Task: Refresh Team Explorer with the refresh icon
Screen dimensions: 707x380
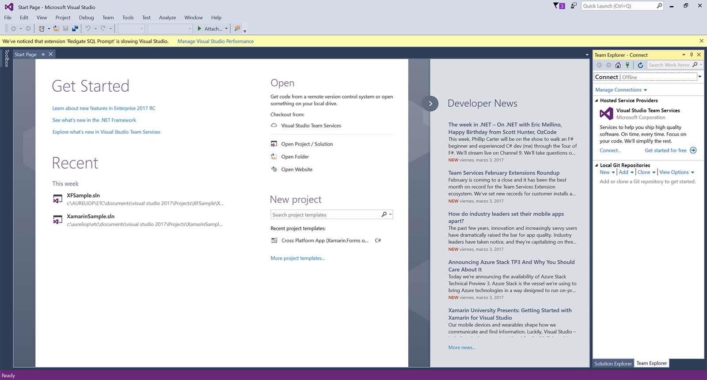Action: (640, 65)
